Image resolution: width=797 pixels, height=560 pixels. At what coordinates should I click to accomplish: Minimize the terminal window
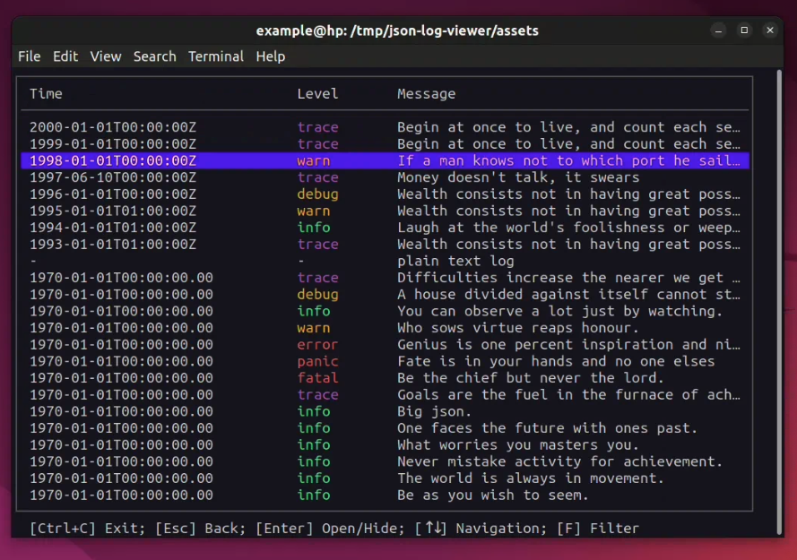point(718,30)
